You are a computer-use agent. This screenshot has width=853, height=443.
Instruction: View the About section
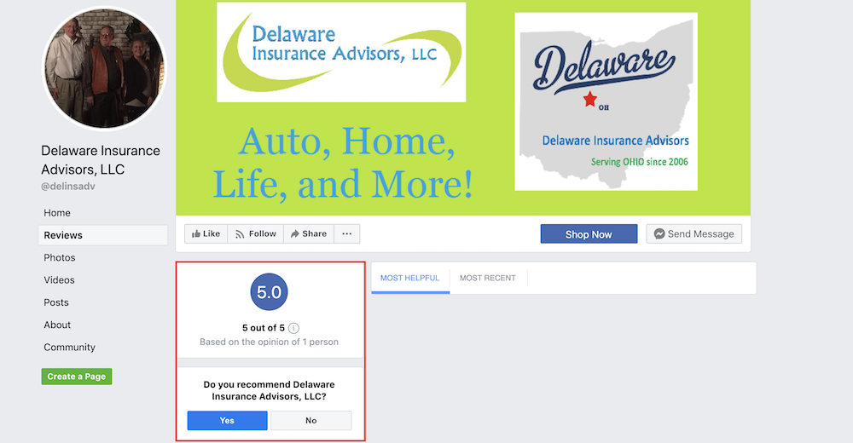coord(57,325)
